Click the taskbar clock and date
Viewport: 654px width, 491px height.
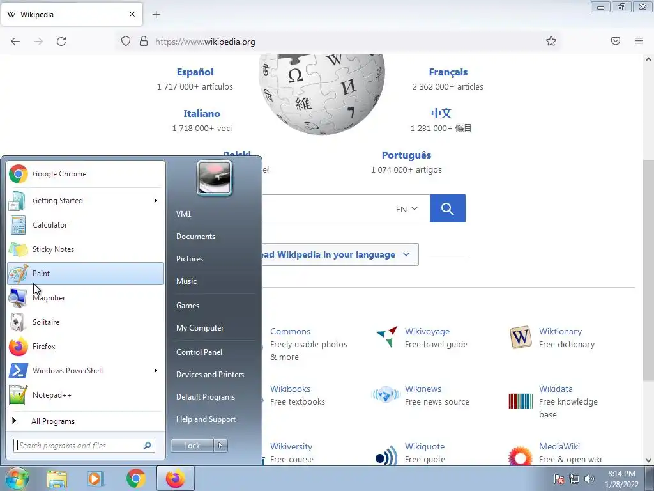(x=622, y=479)
